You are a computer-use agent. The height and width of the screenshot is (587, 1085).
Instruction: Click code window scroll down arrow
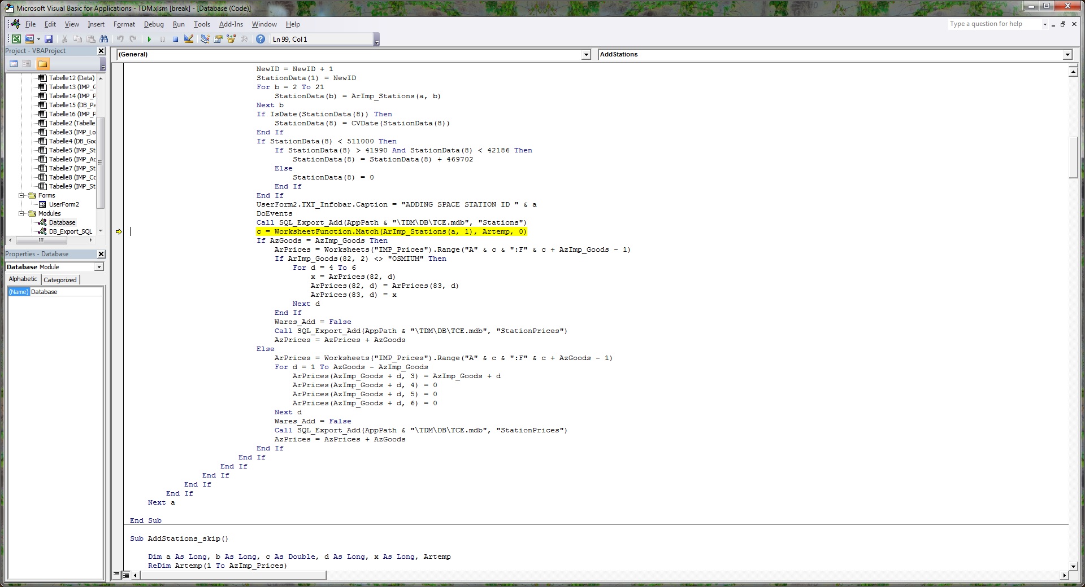(1073, 566)
